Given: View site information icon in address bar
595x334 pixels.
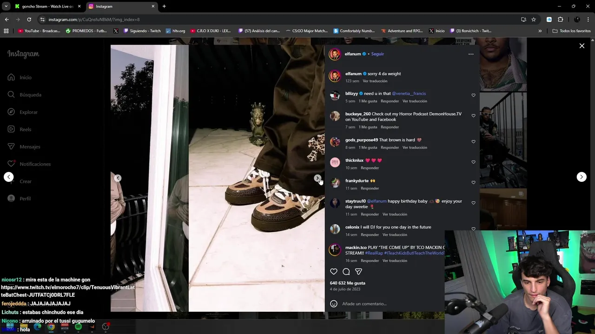Looking at the screenshot, I should tap(42, 19).
